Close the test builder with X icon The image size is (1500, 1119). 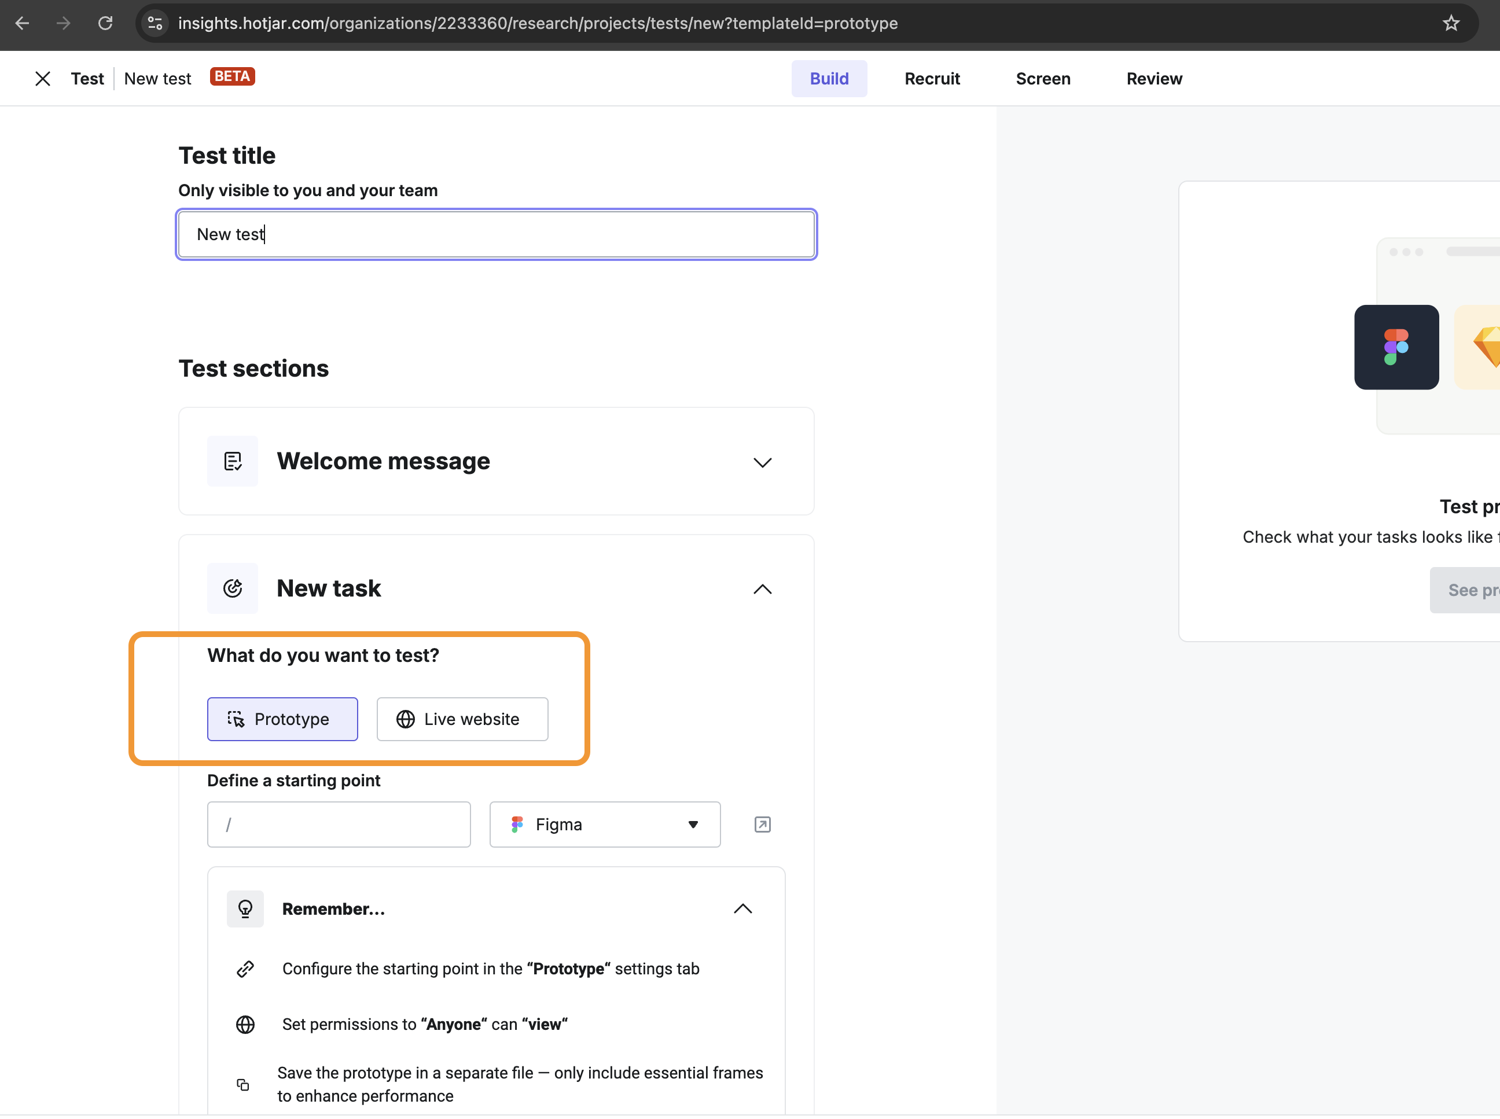click(x=43, y=79)
